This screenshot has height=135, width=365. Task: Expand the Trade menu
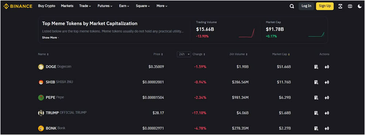85,6
